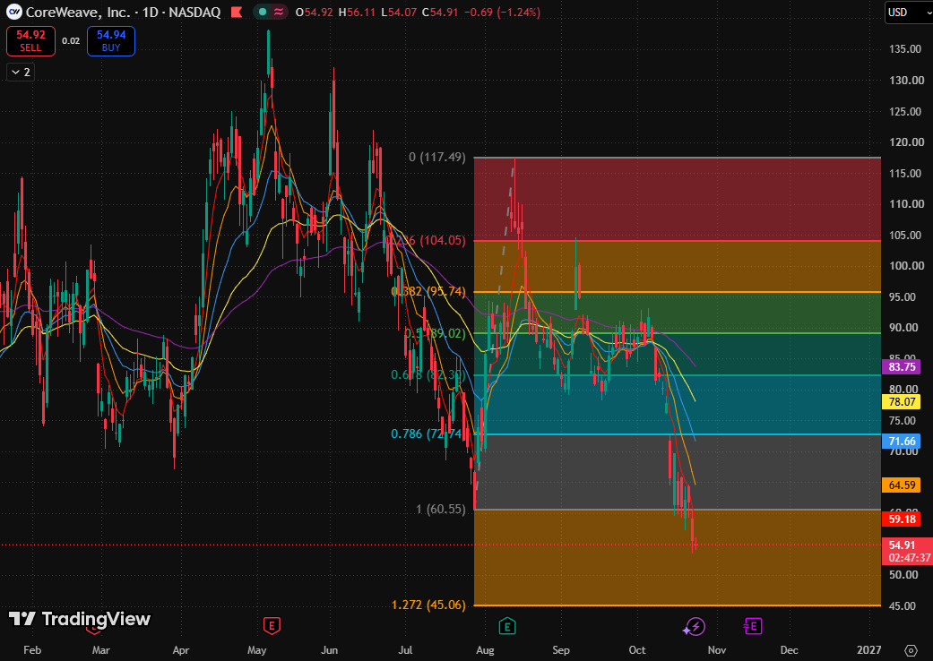Click the current price 54.91 countdown label
This screenshot has height=661, width=933.
click(909, 551)
